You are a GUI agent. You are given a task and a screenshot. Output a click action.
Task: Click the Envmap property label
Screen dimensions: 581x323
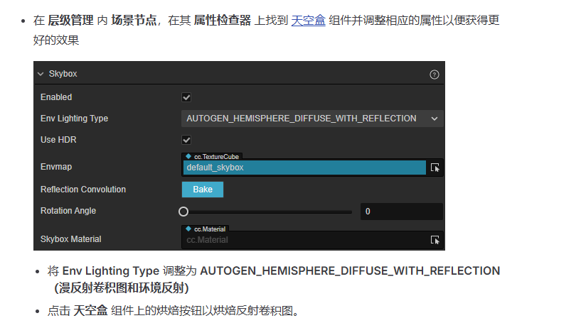[56, 167]
